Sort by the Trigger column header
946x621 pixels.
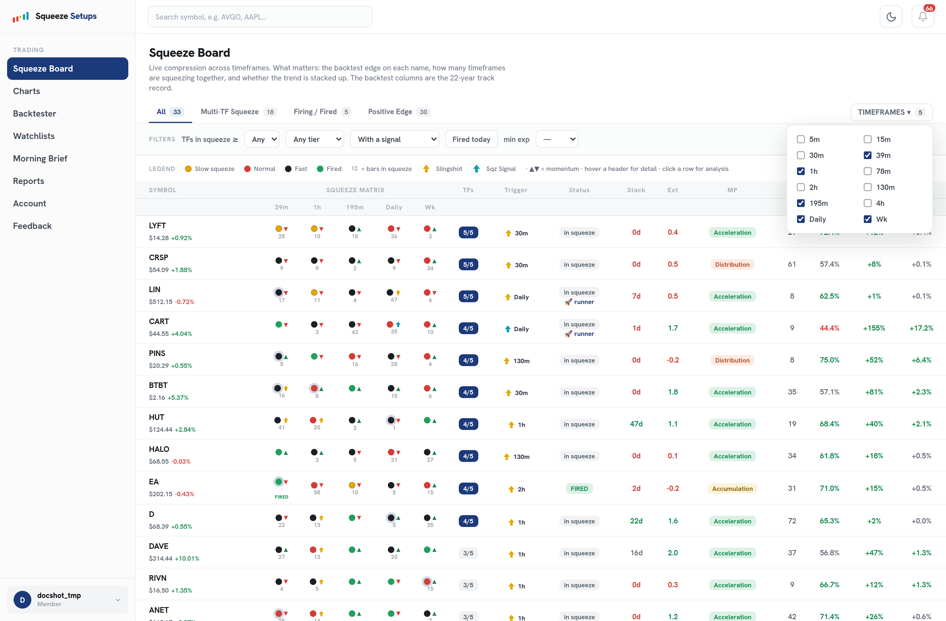tap(516, 190)
